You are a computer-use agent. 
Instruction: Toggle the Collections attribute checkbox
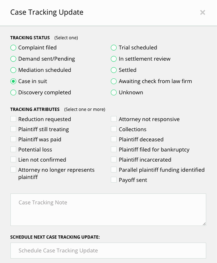click(x=114, y=129)
